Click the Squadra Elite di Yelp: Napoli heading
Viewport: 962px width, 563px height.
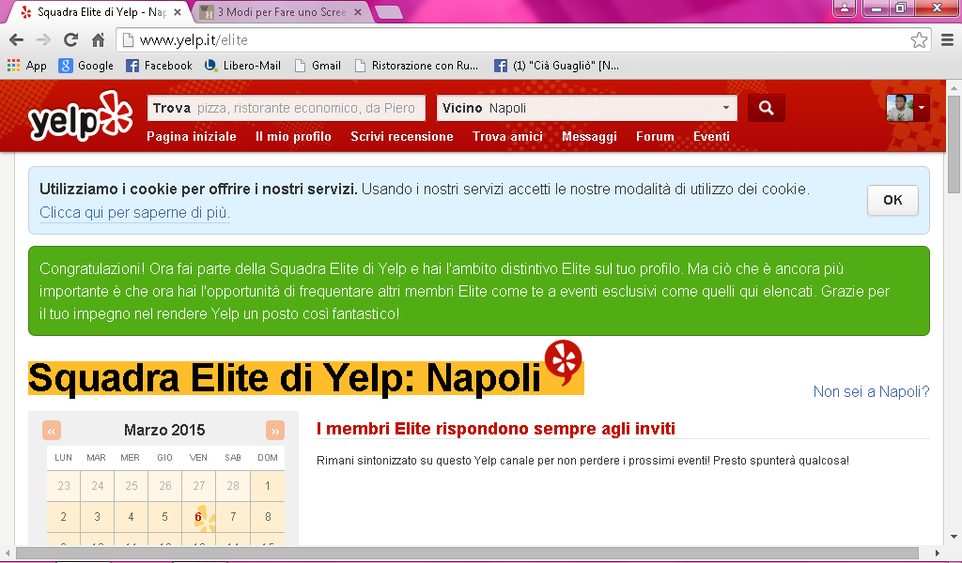[285, 377]
